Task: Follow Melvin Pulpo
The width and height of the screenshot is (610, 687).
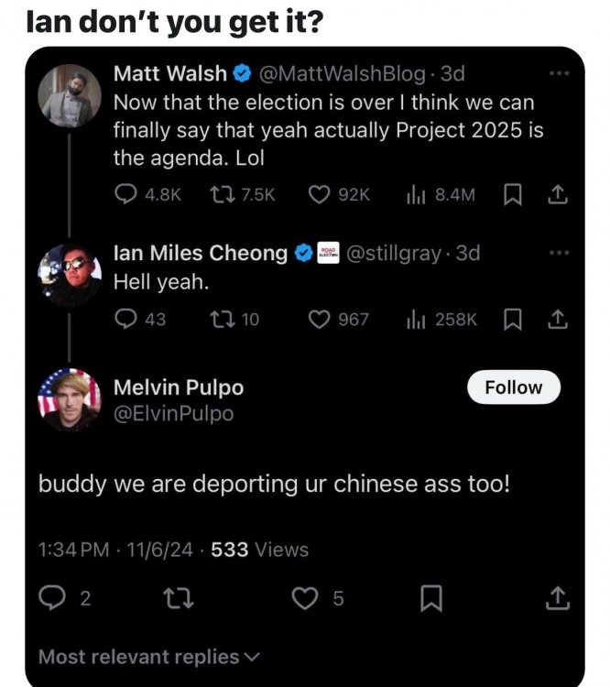Action: (513, 387)
